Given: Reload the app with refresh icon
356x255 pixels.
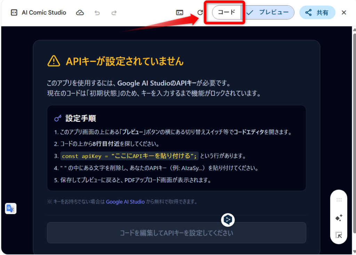Looking at the screenshot, I should click(x=200, y=13).
